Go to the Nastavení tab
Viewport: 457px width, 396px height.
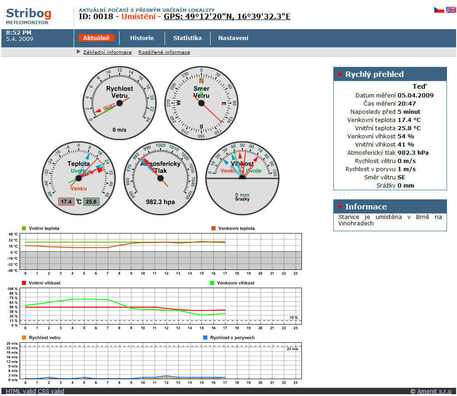pos(233,38)
